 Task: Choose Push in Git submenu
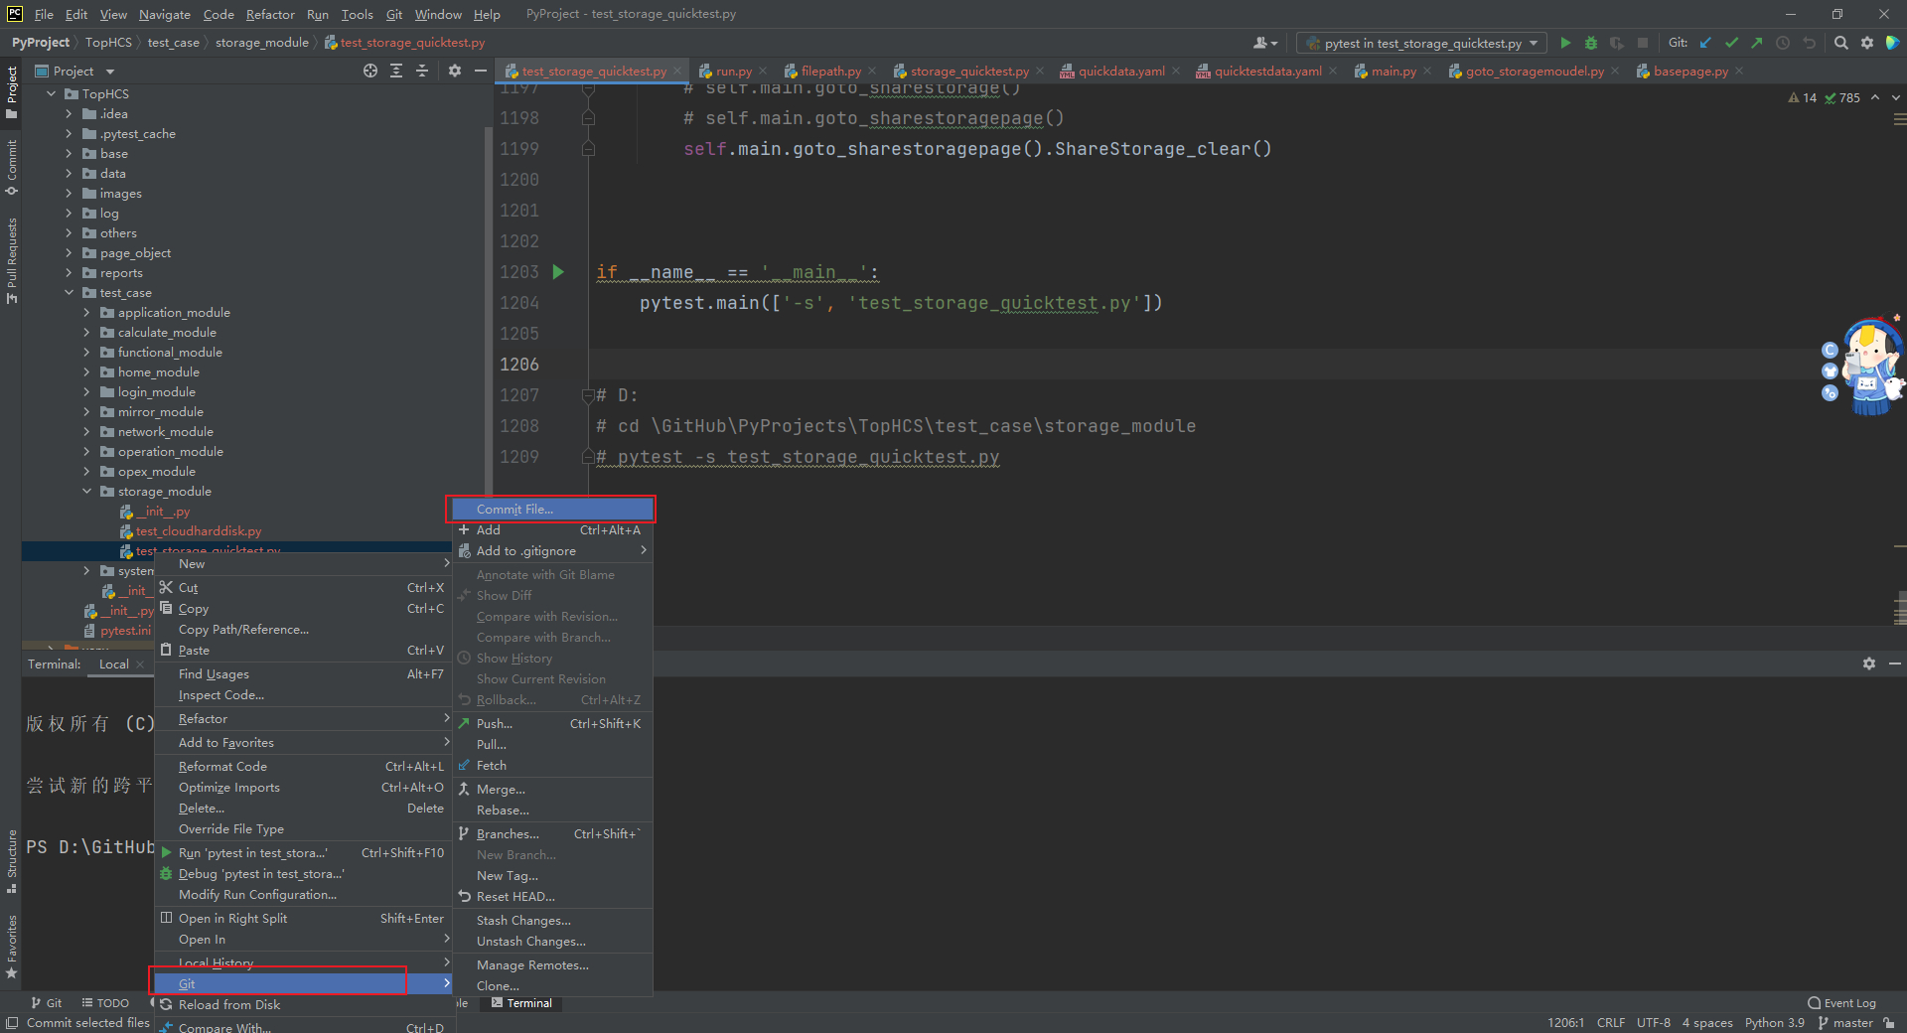pyautogui.click(x=552, y=724)
